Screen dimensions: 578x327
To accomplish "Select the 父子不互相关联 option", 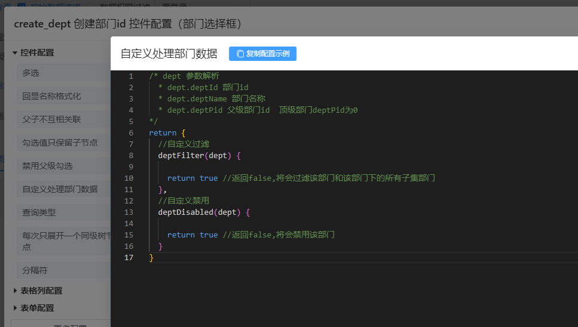I will [51, 119].
